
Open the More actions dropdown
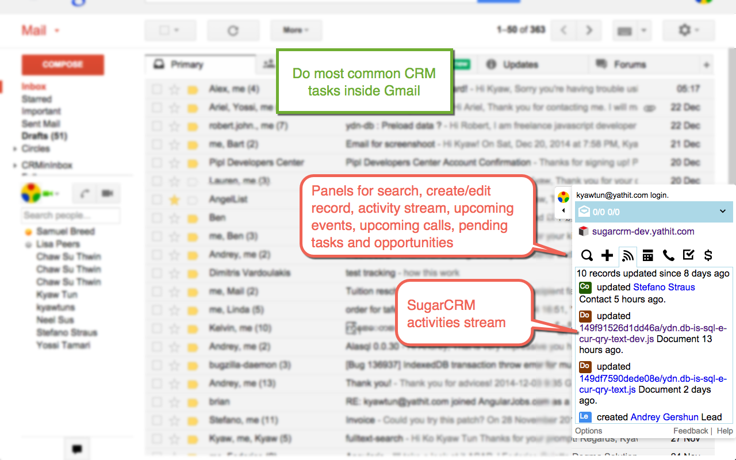(x=296, y=30)
